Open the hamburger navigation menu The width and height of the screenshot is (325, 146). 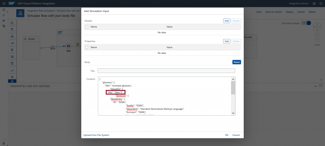(4, 3)
